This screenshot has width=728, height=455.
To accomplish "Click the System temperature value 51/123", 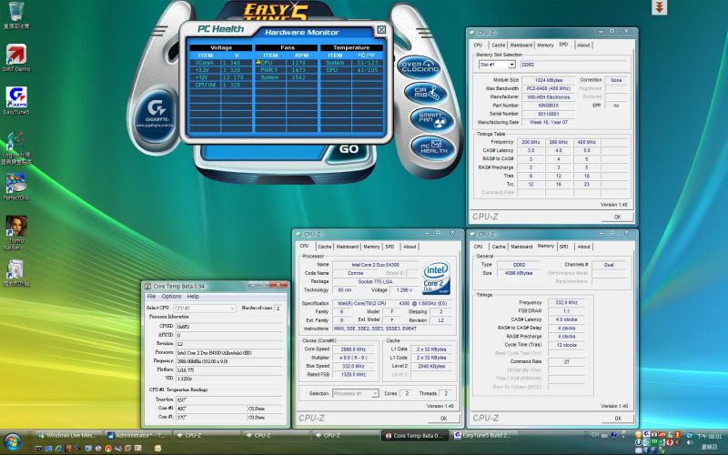I will 369,62.
